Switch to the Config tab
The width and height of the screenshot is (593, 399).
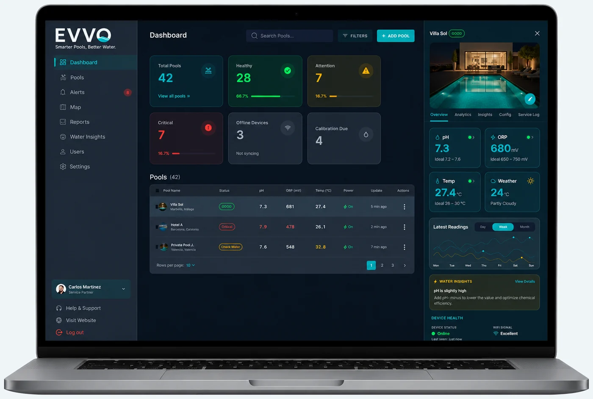(505, 115)
